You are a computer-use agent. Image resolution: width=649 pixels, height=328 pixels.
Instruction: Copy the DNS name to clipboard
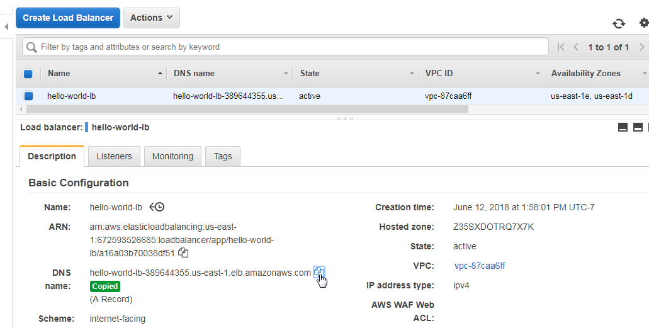(x=319, y=272)
